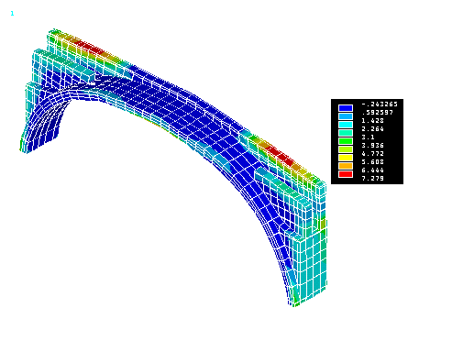This screenshot has width=452, height=352.
Task: Click the cyan window number 1 label
Action: [x=12, y=14]
